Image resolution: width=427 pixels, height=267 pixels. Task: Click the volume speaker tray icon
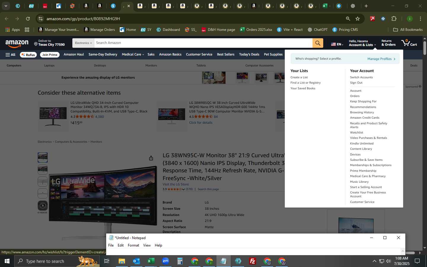(388, 261)
